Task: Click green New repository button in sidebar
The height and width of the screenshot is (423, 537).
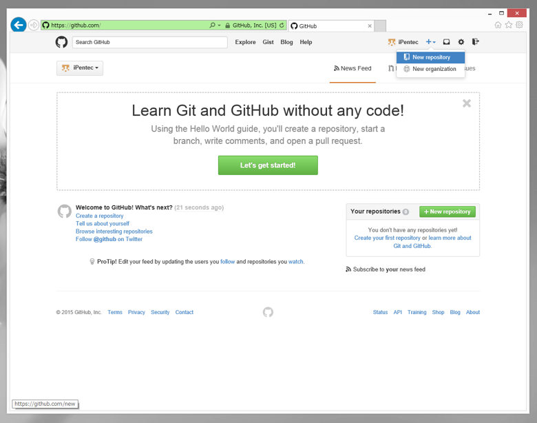Action: click(447, 211)
